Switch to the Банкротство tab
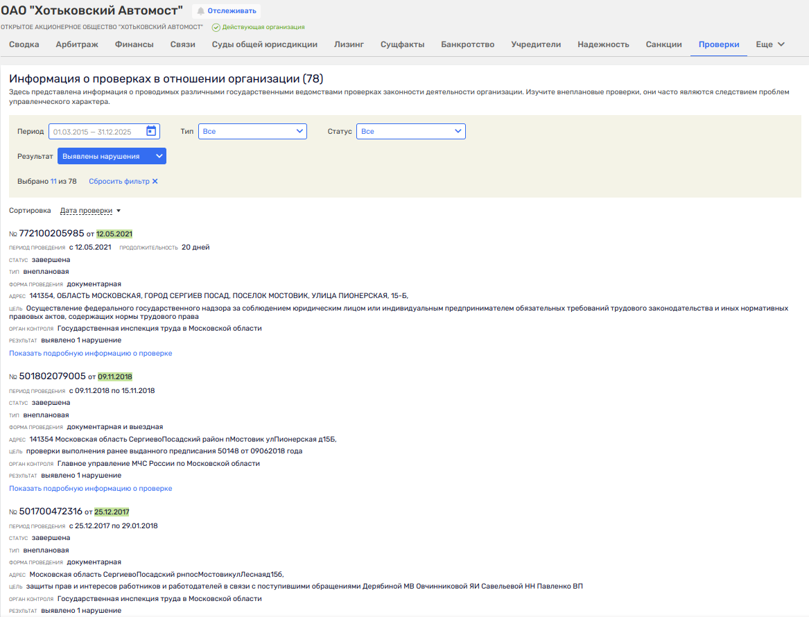This screenshot has height=617, width=809. coord(467,44)
